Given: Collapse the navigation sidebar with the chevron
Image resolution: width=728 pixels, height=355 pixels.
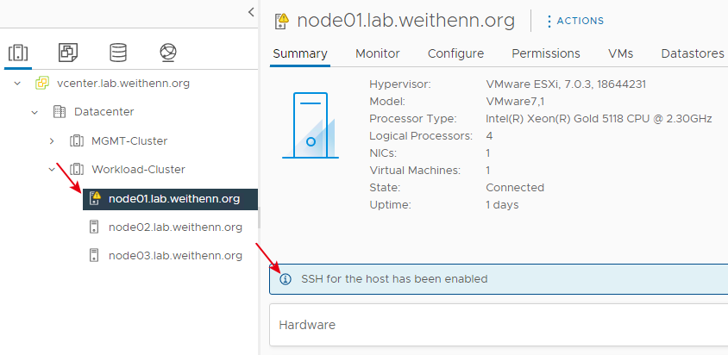Looking at the screenshot, I should point(251,12).
